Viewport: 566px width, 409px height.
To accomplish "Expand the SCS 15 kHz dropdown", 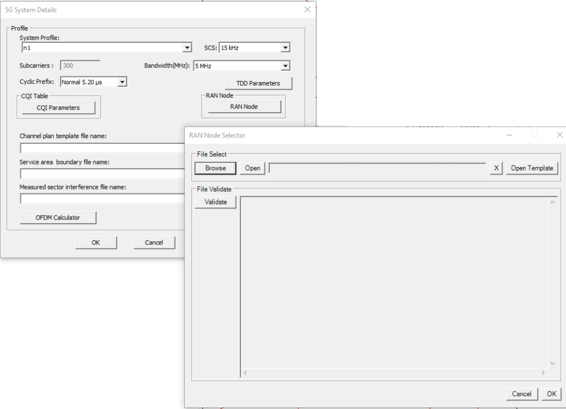I will point(285,48).
